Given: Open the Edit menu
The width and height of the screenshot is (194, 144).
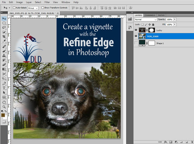Looking at the screenshot, I should [x=11, y=2].
